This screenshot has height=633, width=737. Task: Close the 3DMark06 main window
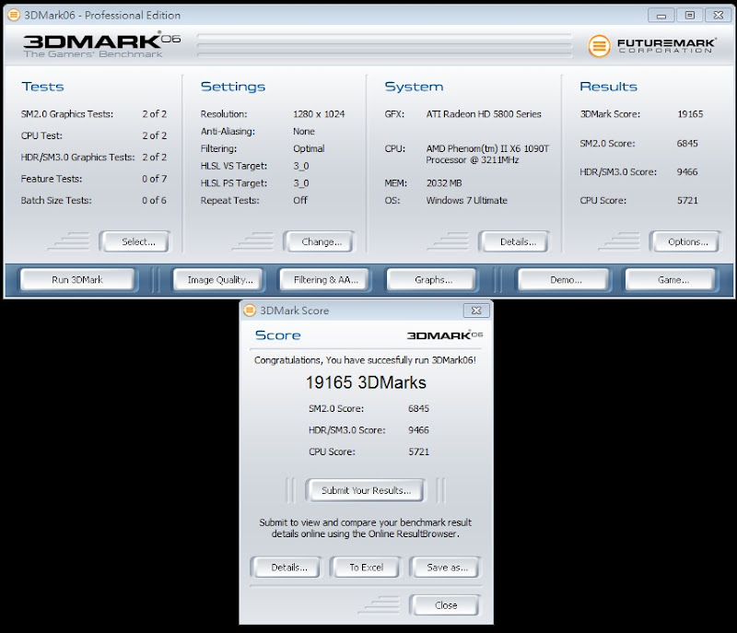(719, 16)
